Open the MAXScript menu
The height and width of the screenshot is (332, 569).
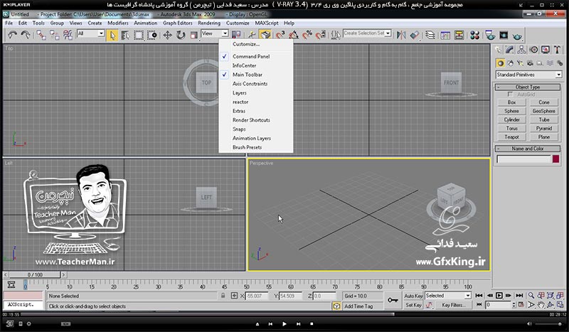[267, 23]
